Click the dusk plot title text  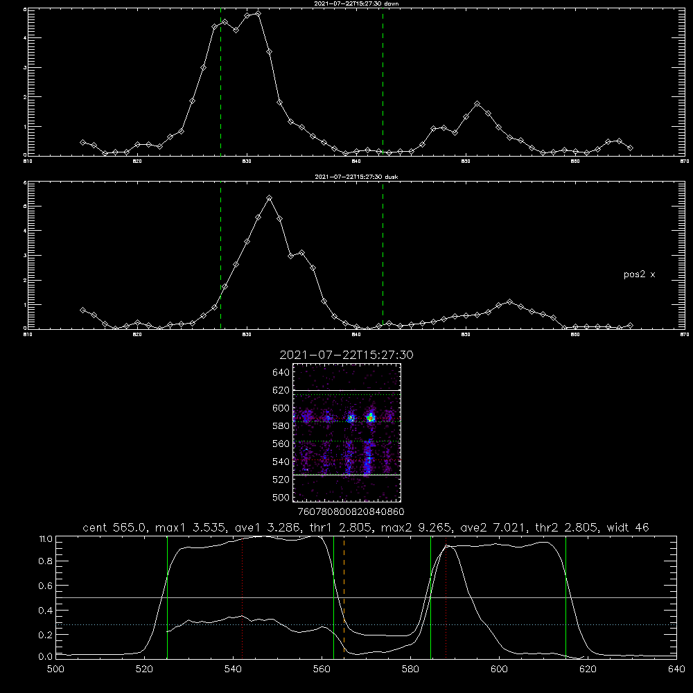[x=356, y=177]
